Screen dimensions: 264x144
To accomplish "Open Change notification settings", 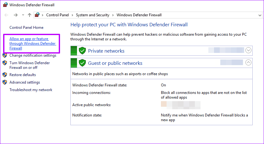I will pos(33,55).
